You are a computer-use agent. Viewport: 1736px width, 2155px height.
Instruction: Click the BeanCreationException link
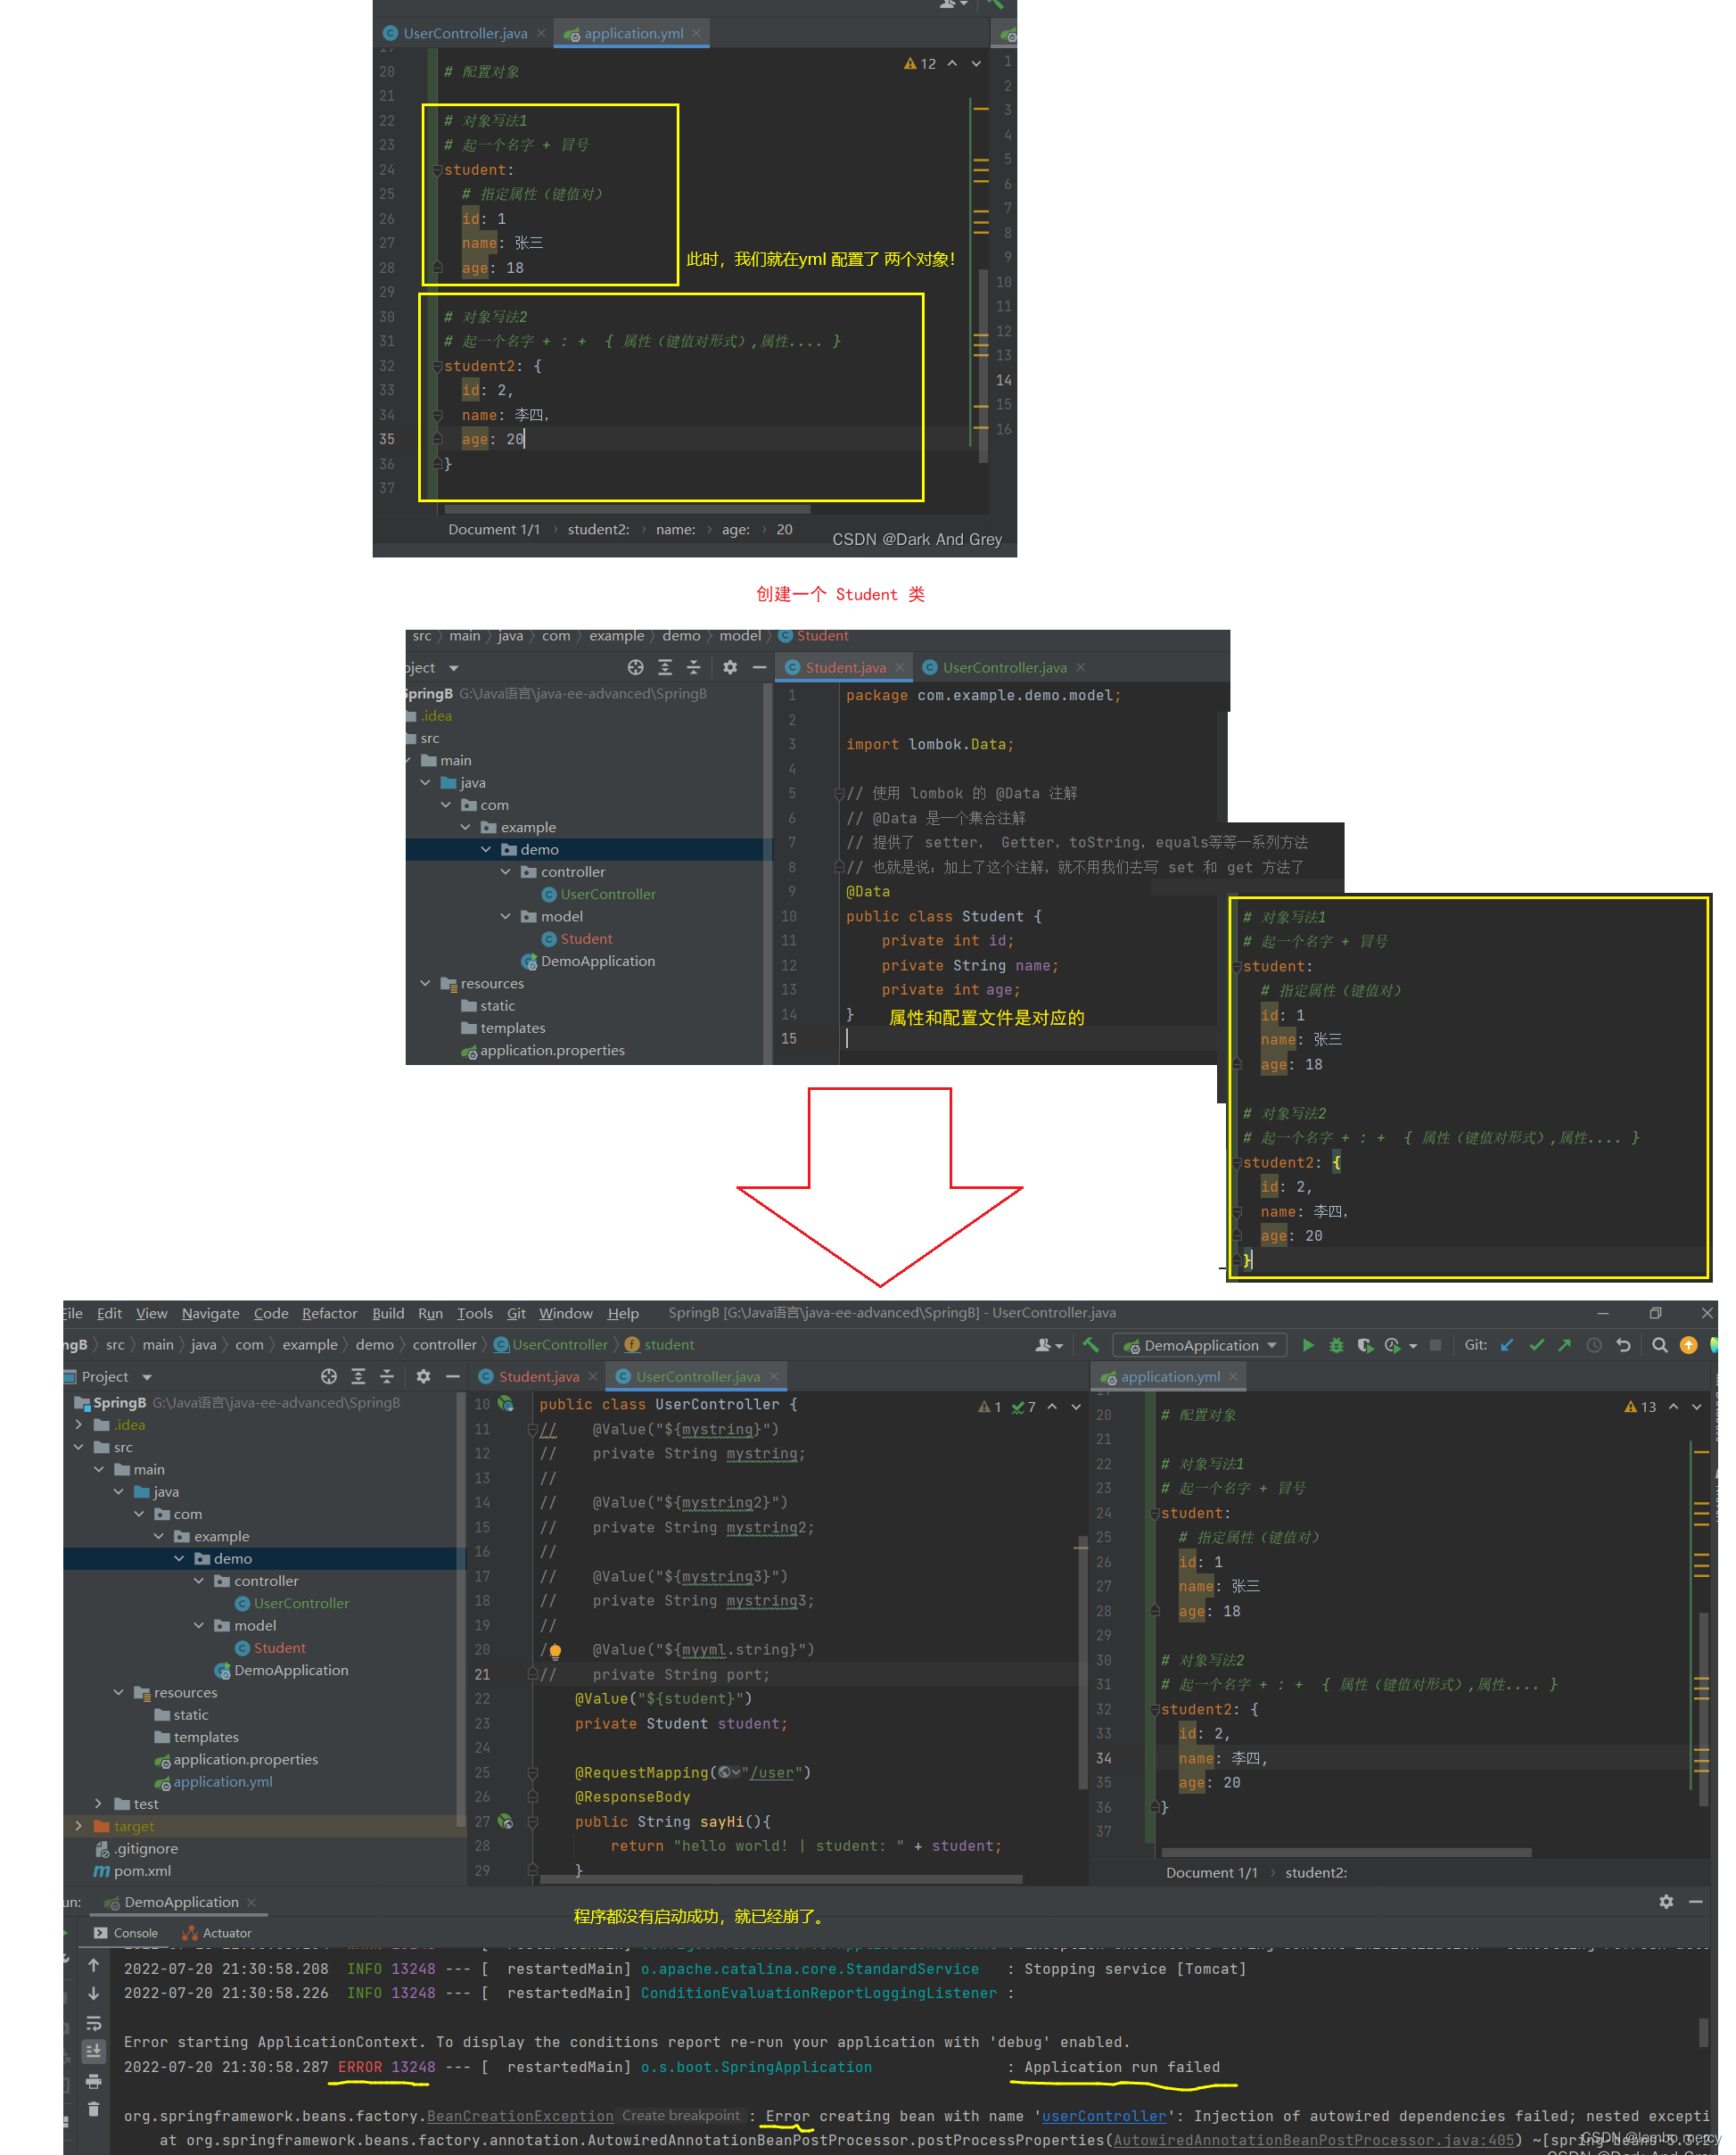click(520, 2116)
